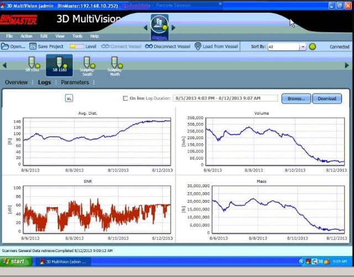Click the Mass chart
The width and height of the screenshot is (354, 277).
tap(278, 209)
